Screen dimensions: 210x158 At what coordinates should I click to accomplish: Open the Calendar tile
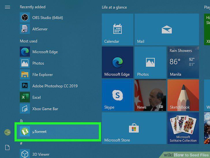pos(117,29)
